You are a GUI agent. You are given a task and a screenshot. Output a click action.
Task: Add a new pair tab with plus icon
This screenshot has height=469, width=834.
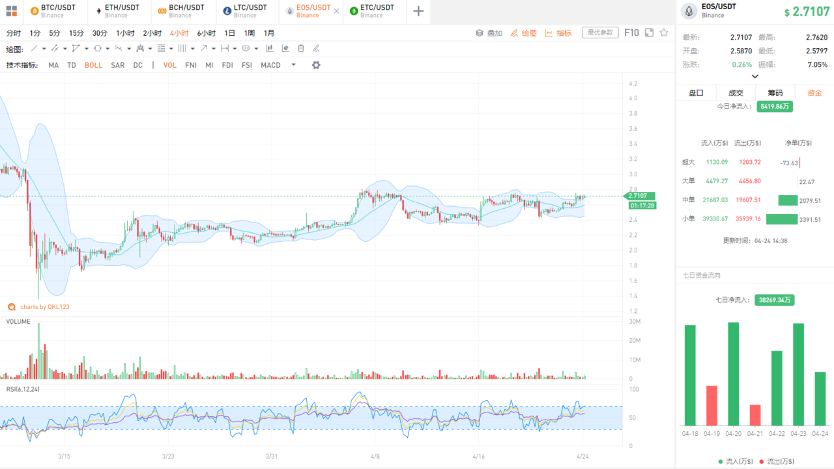coord(418,11)
